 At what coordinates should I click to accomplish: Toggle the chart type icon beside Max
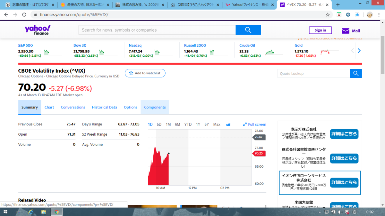(228, 124)
